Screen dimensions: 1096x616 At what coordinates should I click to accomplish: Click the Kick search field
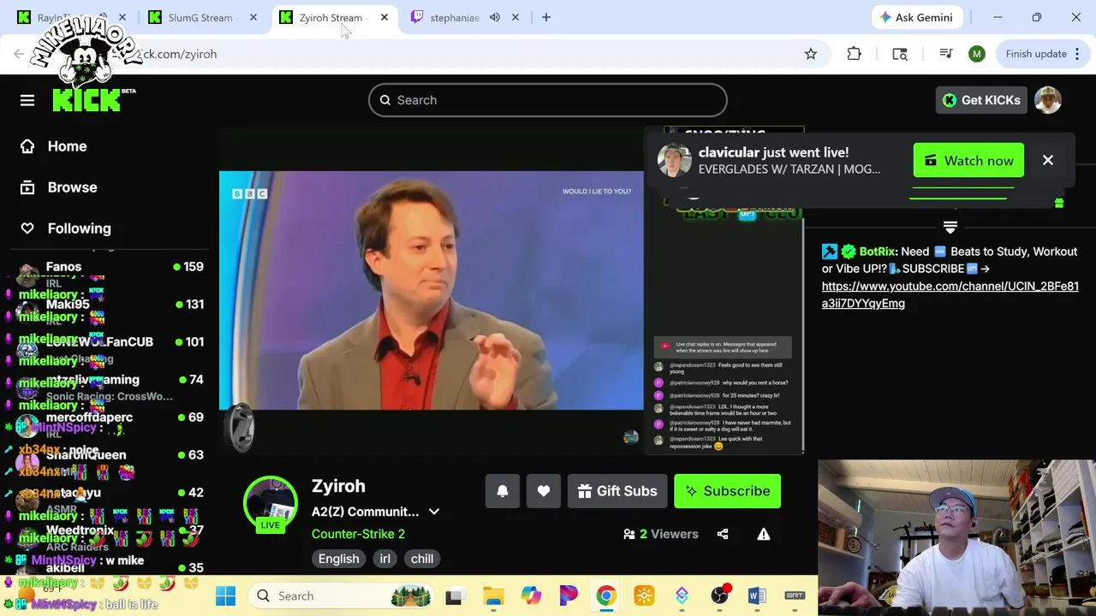[x=548, y=100]
